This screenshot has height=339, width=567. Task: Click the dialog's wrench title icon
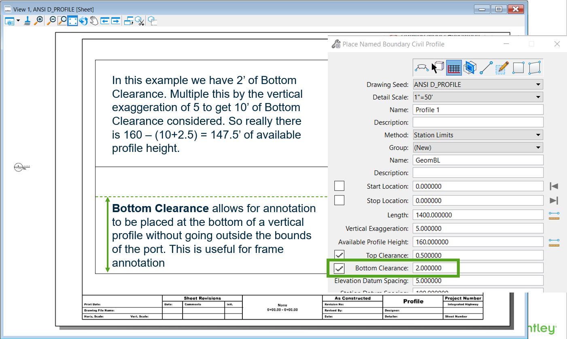point(336,44)
